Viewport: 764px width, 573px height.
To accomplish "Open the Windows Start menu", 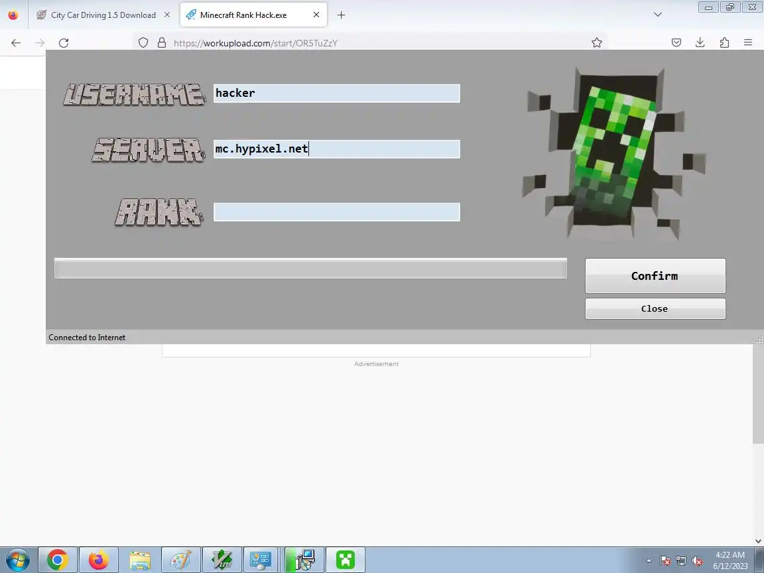I will (17, 560).
